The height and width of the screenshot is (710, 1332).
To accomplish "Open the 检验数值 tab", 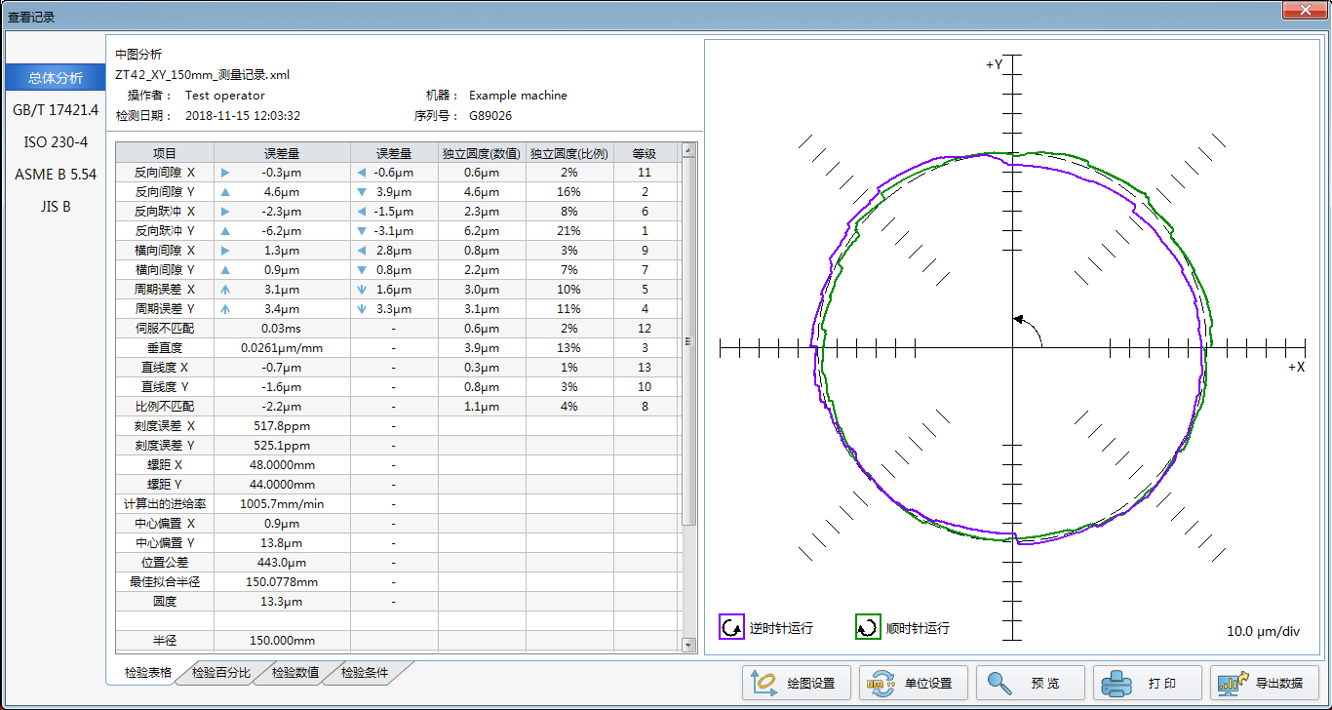I will tap(295, 673).
